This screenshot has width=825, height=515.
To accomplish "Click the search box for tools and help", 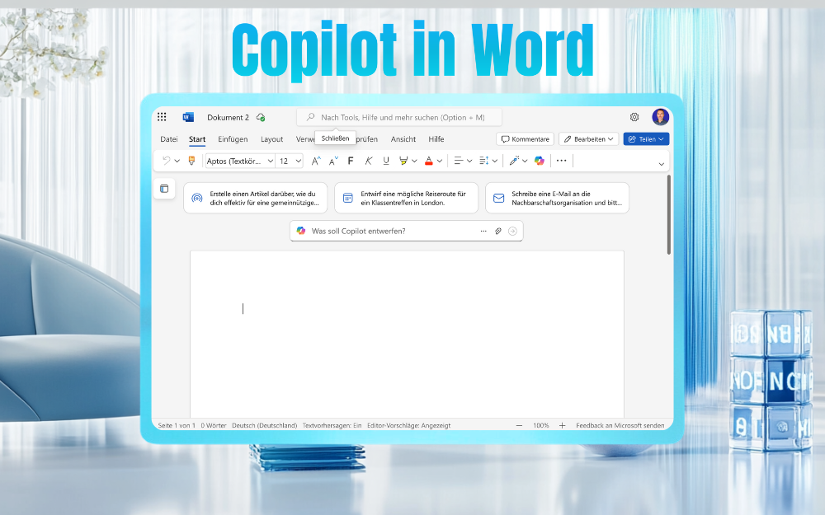I will click(399, 117).
